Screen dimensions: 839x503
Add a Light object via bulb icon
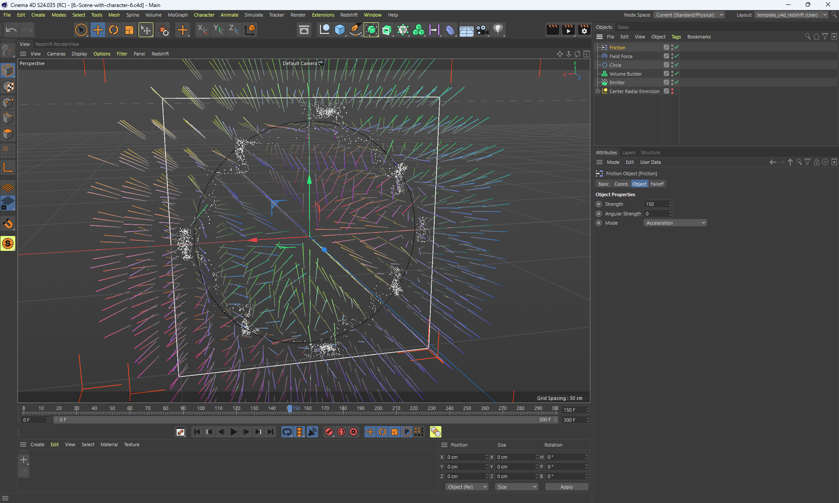498,30
